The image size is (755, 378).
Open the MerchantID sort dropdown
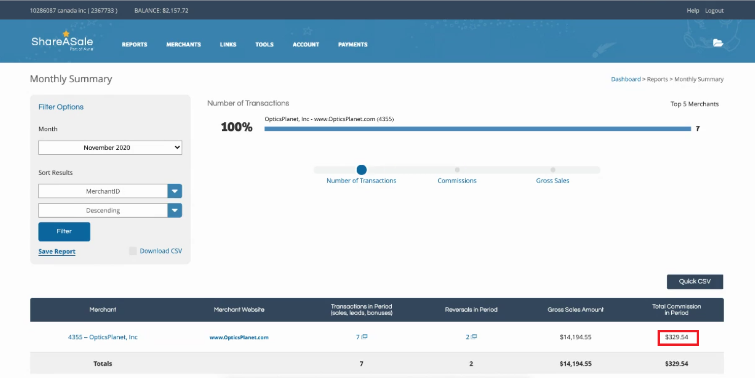click(110, 191)
